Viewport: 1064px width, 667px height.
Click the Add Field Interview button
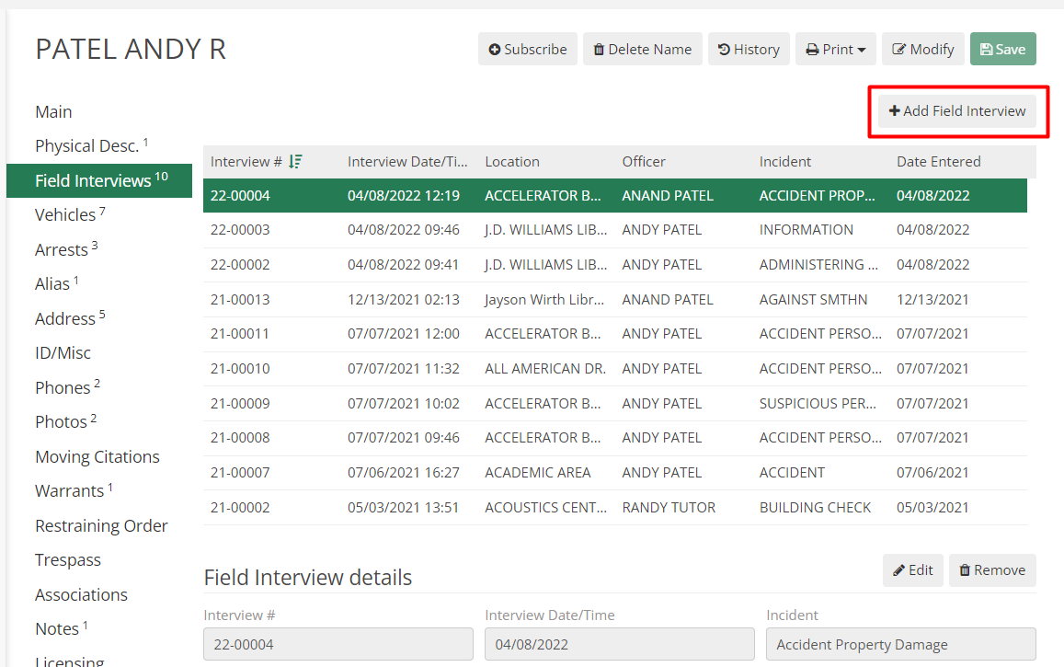tap(957, 109)
